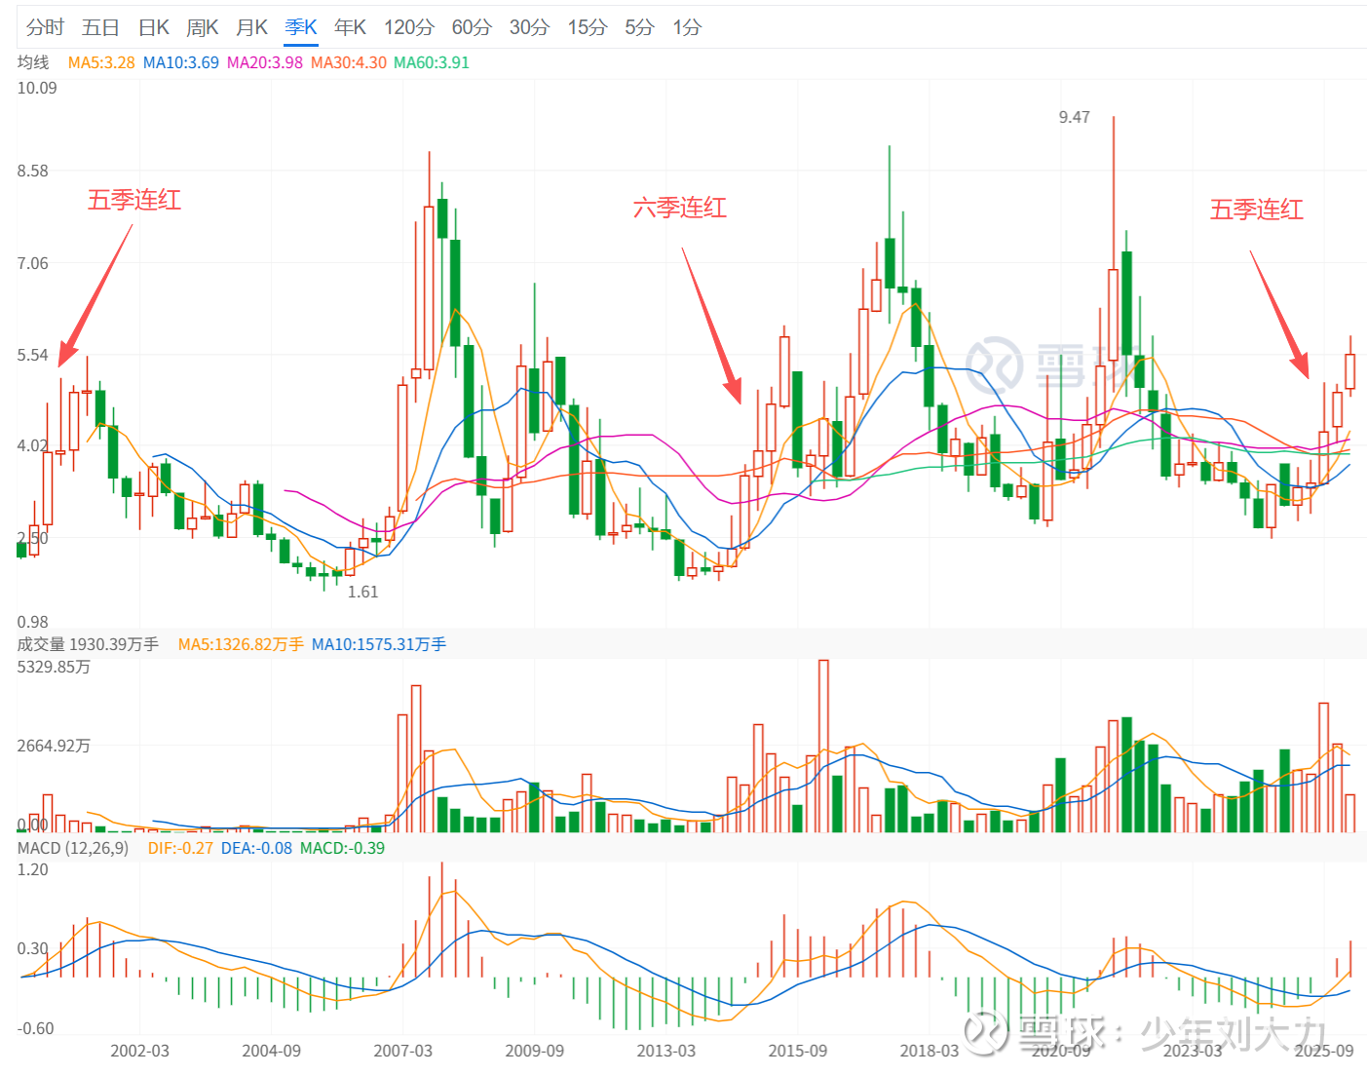Select the MA30:4.30 indicator value

click(x=349, y=62)
